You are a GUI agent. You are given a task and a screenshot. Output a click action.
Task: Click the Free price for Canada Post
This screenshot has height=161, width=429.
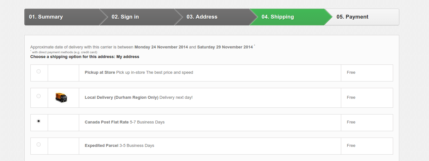(x=351, y=122)
